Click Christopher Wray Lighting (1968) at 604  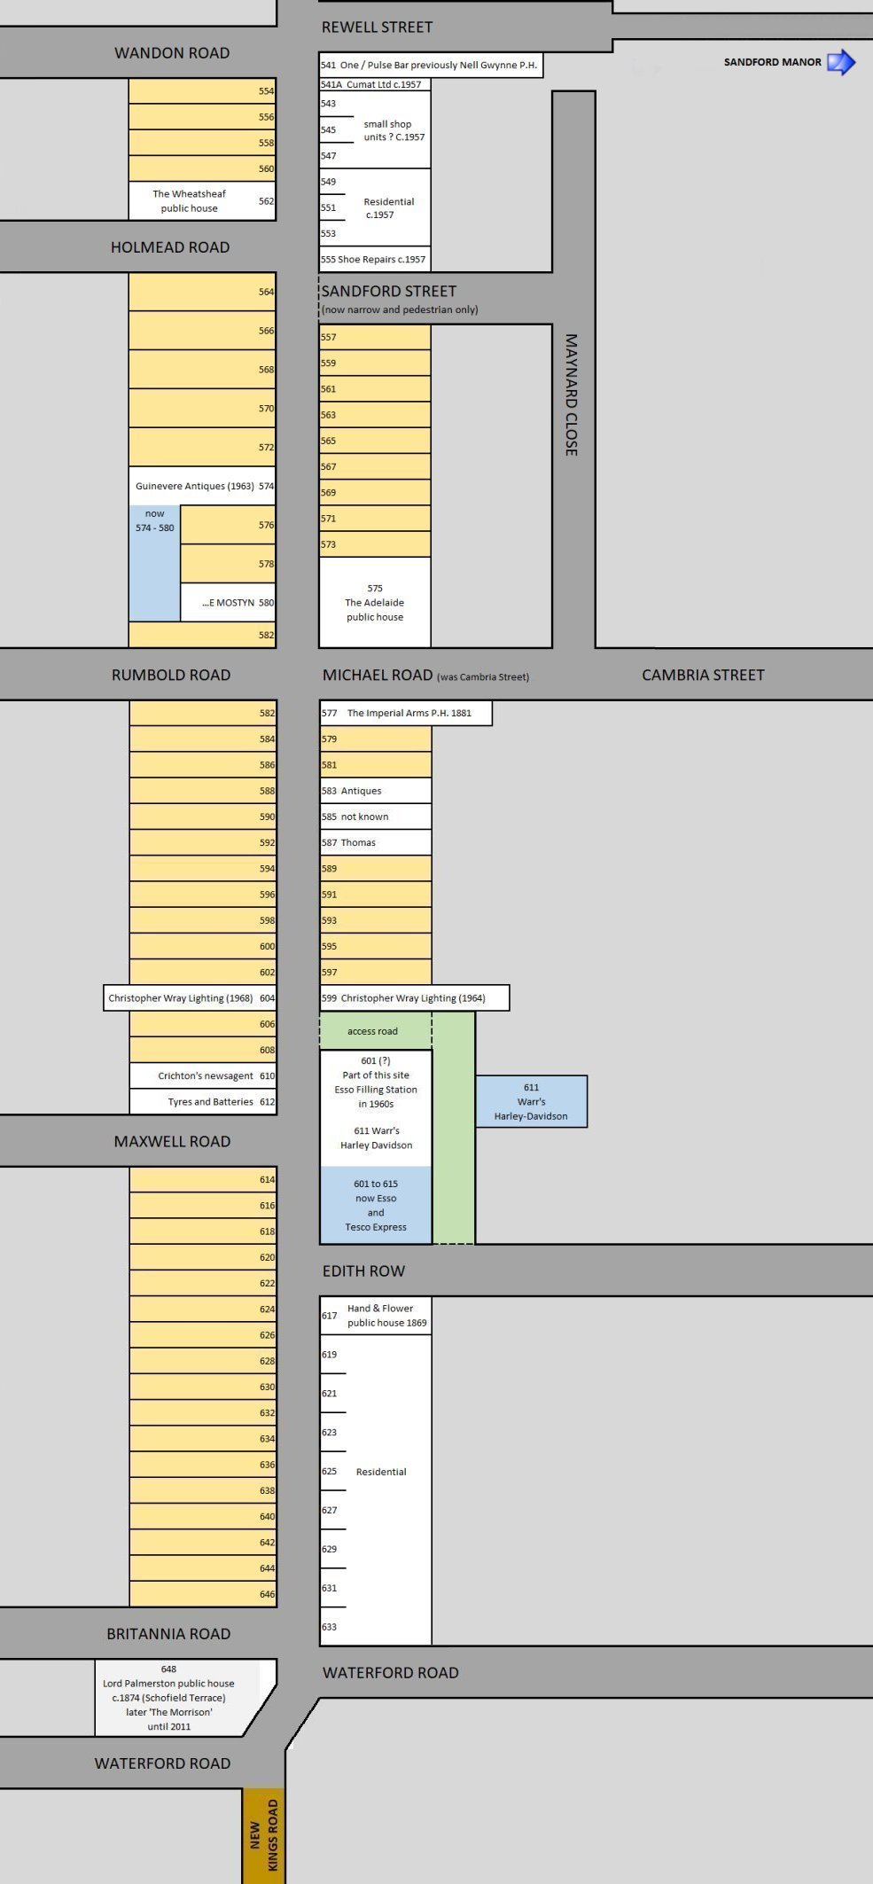point(191,998)
